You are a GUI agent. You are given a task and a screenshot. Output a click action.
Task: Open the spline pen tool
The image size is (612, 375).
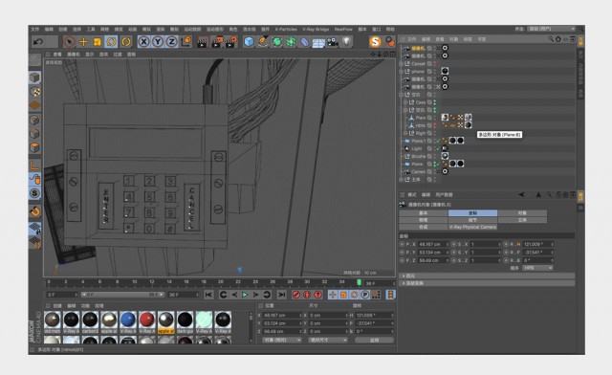coord(263,41)
